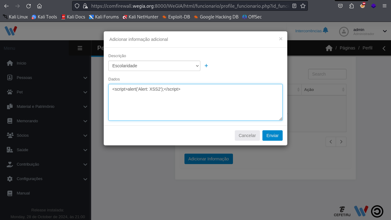Expand the Configurações sidebar menu
Screen dimensions: 391x220
coord(45,179)
